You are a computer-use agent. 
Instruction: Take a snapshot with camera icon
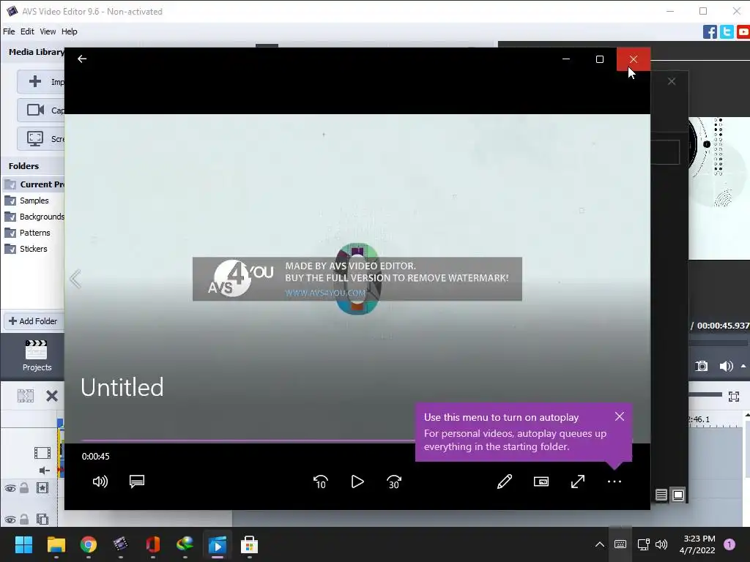701,366
